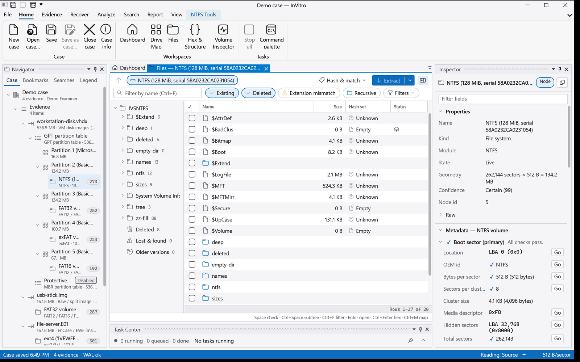Open the Dashboard workspace icon

pos(132,33)
